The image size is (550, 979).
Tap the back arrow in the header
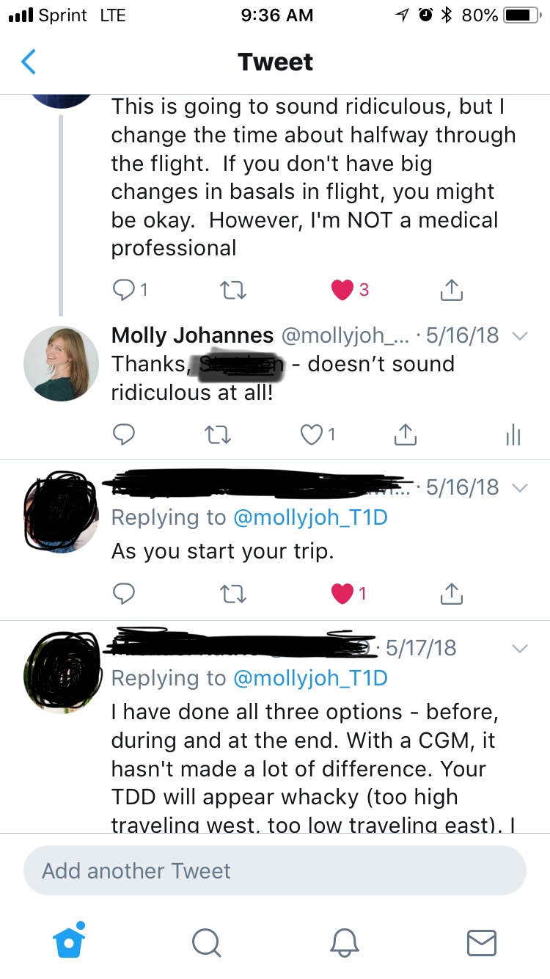tap(29, 62)
